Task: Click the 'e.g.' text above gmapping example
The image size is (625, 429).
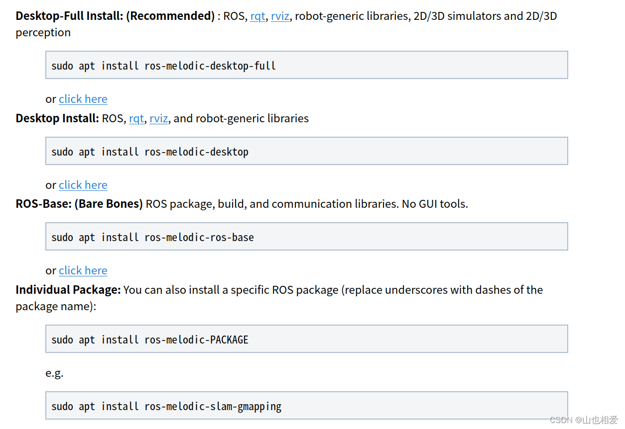Action: tap(54, 372)
